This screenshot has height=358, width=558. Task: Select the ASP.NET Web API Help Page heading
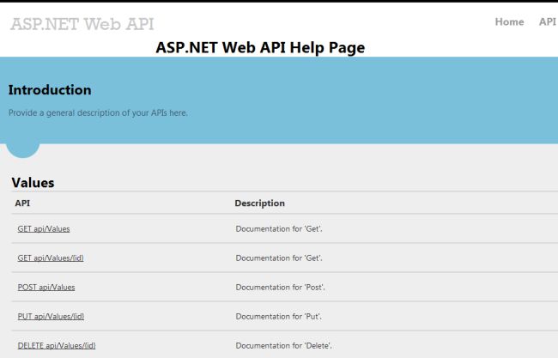tap(260, 48)
